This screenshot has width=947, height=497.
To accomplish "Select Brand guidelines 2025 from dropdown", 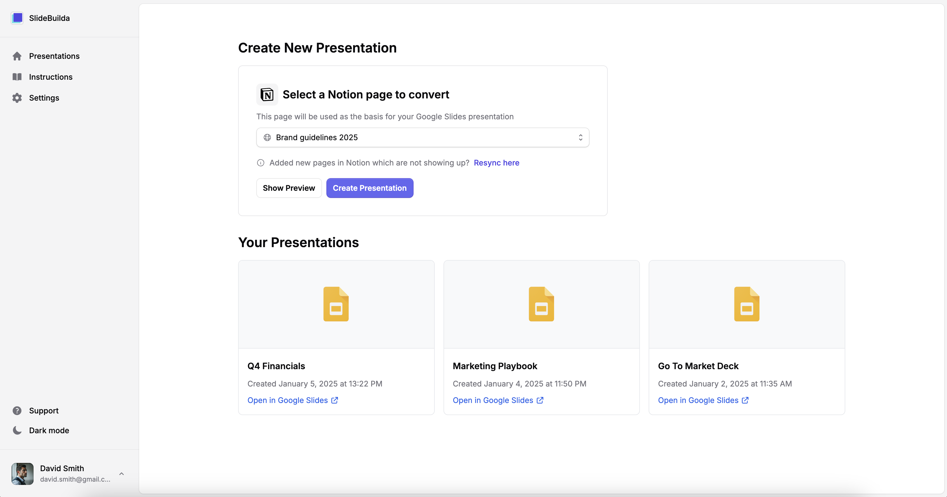I will point(423,137).
